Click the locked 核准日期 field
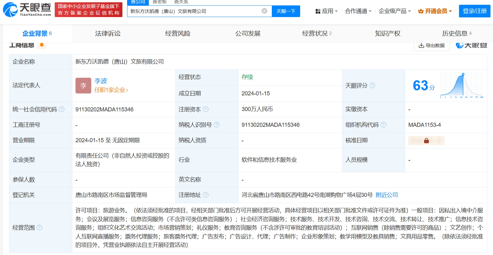 click(x=426, y=141)
